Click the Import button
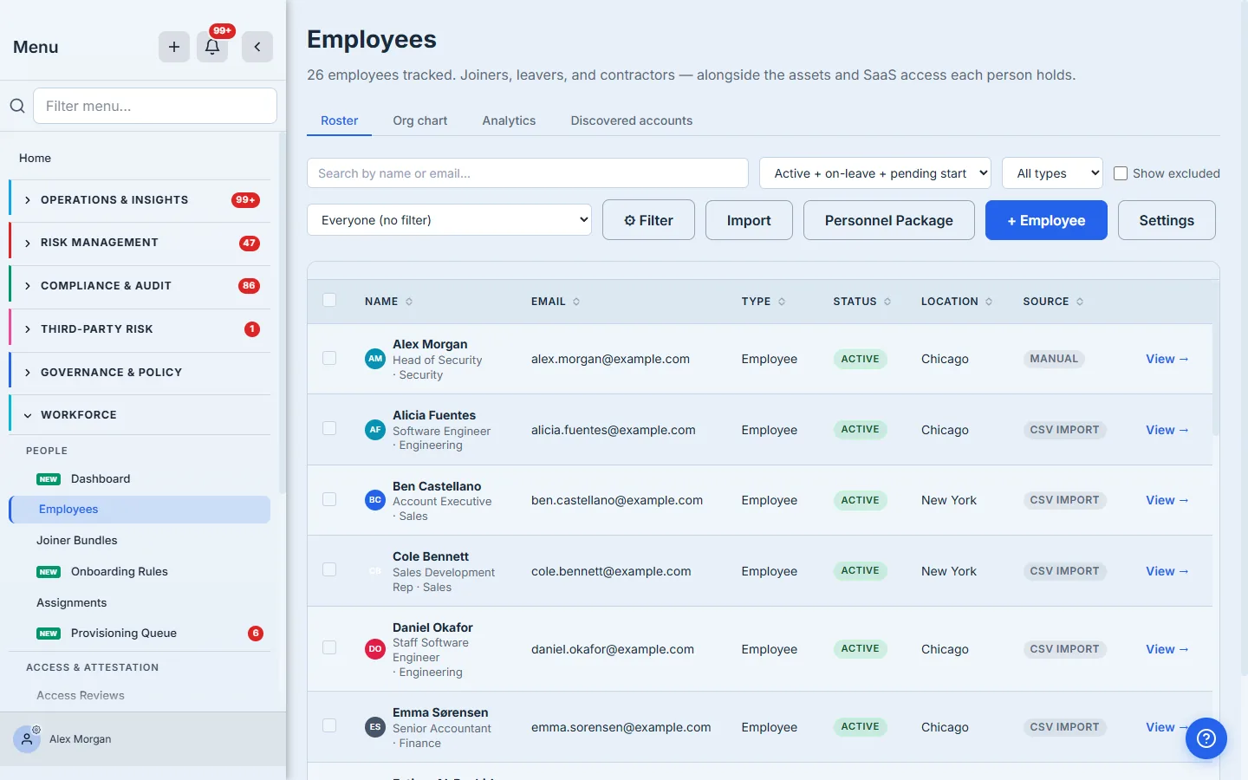 pos(749,220)
